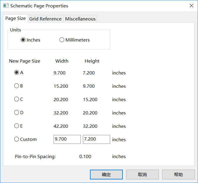Set page size to D
198x183 pixels.
tap(17, 113)
